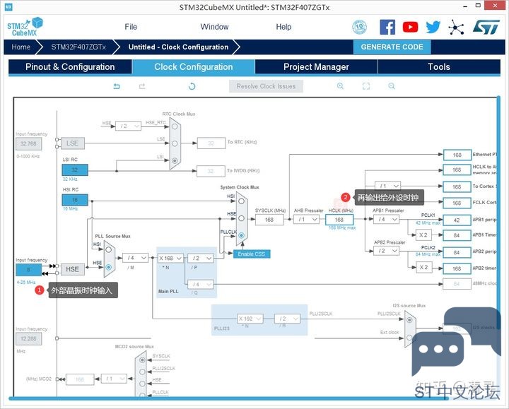Open the Facebook icon link
This screenshot has height=409, width=509.
coord(387,27)
